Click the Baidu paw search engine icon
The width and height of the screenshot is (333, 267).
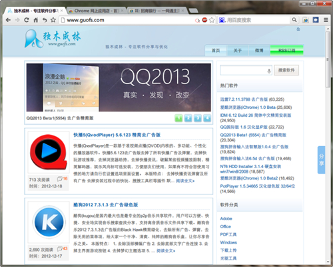coord(222,20)
